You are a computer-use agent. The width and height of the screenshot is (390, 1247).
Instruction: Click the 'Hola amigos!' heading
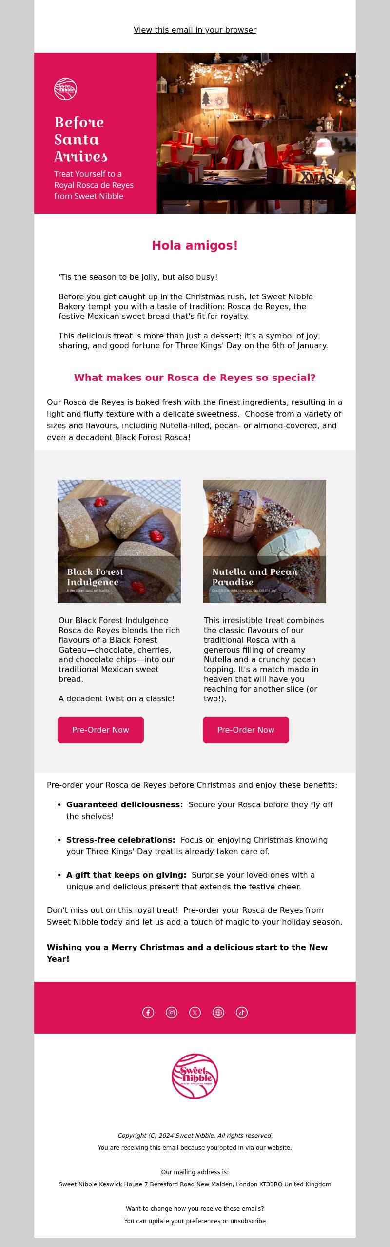pyautogui.click(x=195, y=245)
